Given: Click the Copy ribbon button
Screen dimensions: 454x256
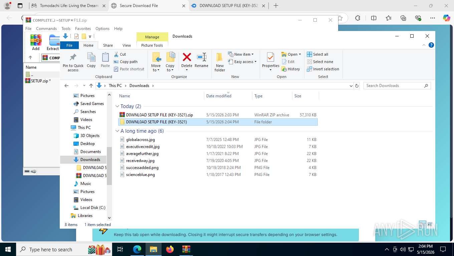Looking at the screenshot, I should 91,60.
